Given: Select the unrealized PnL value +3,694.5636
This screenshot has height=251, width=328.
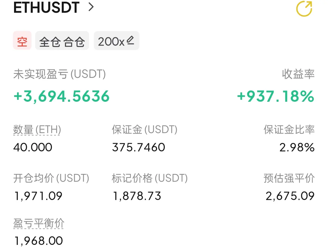Looking at the screenshot, I should point(61,96).
